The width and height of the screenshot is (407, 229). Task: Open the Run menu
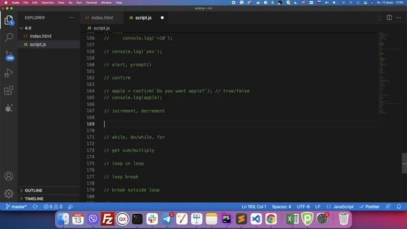click(x=79, y=3)
